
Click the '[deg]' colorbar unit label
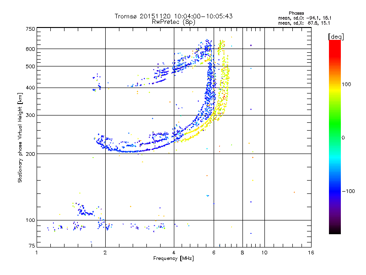tap(336, 37)
